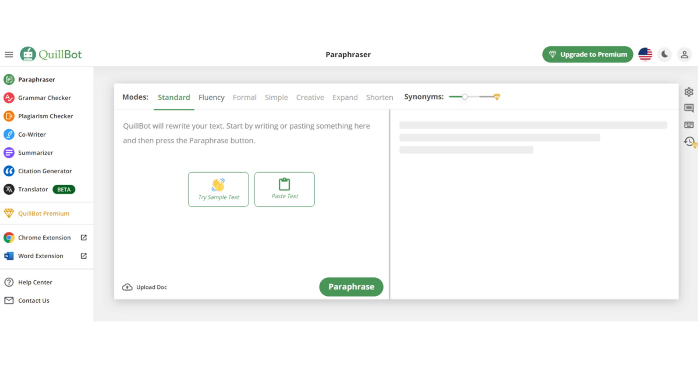Screen dimensions: 698x366
Task: Switch to the Fluency mode tab
Action: (x=211, y=97)
